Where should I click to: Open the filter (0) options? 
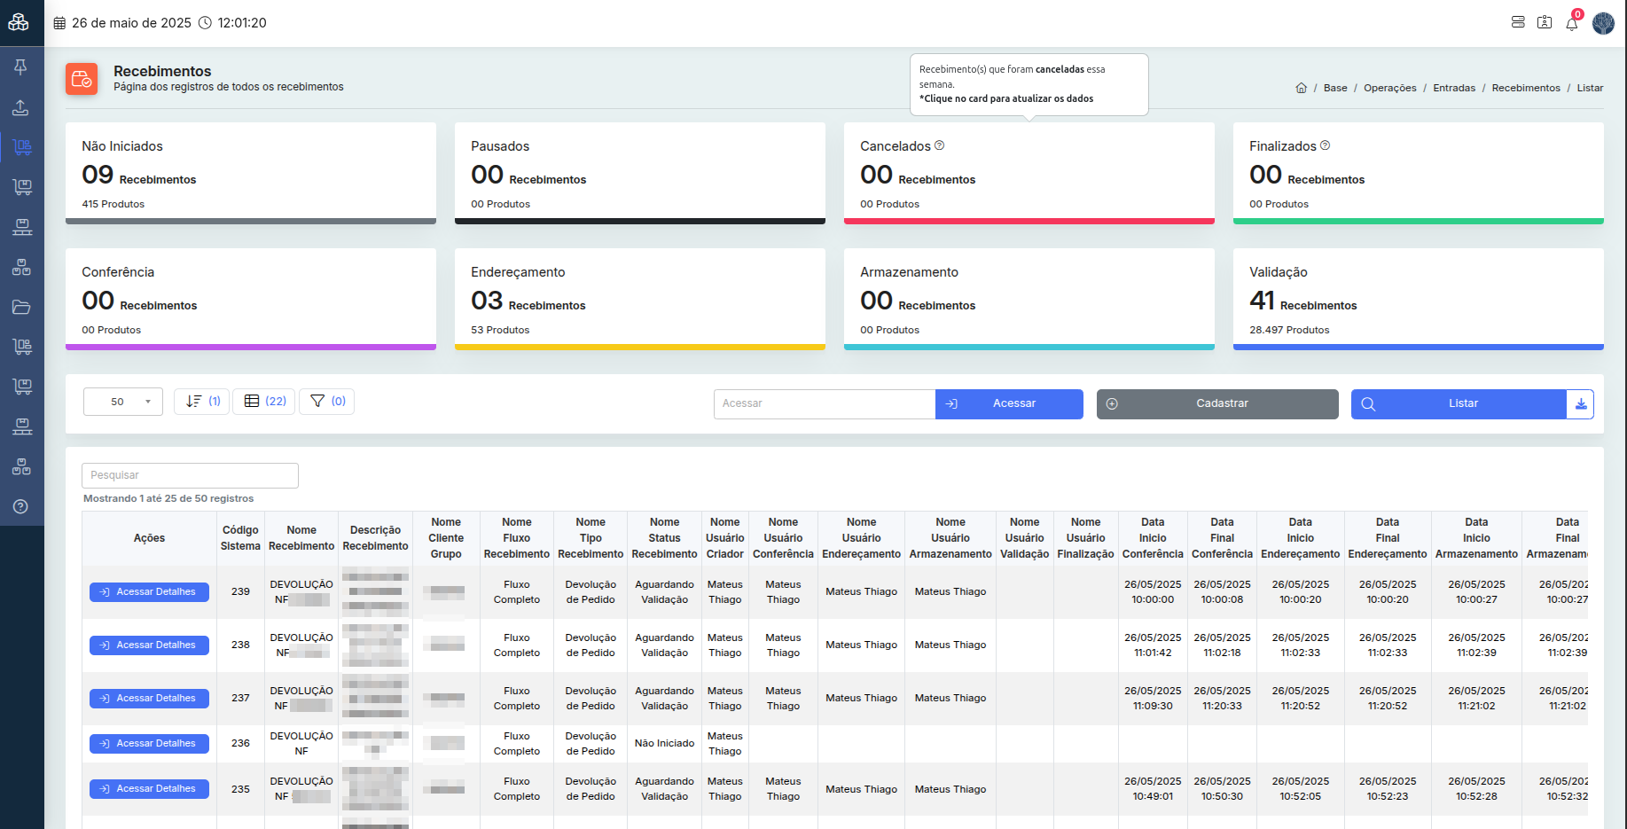point(327,402)
